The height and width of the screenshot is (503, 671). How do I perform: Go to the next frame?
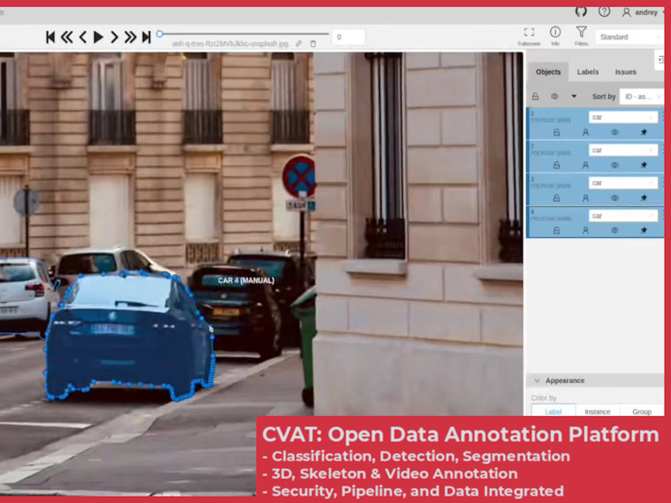coord(114,37)
